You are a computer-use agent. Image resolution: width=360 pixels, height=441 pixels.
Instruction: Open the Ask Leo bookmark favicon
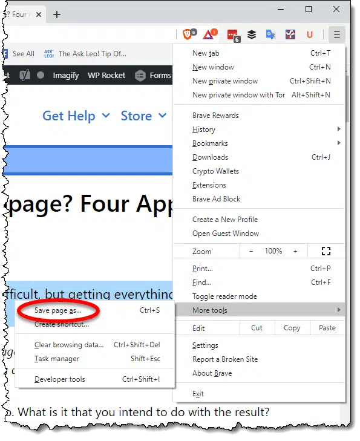click(x=49, y=53)
